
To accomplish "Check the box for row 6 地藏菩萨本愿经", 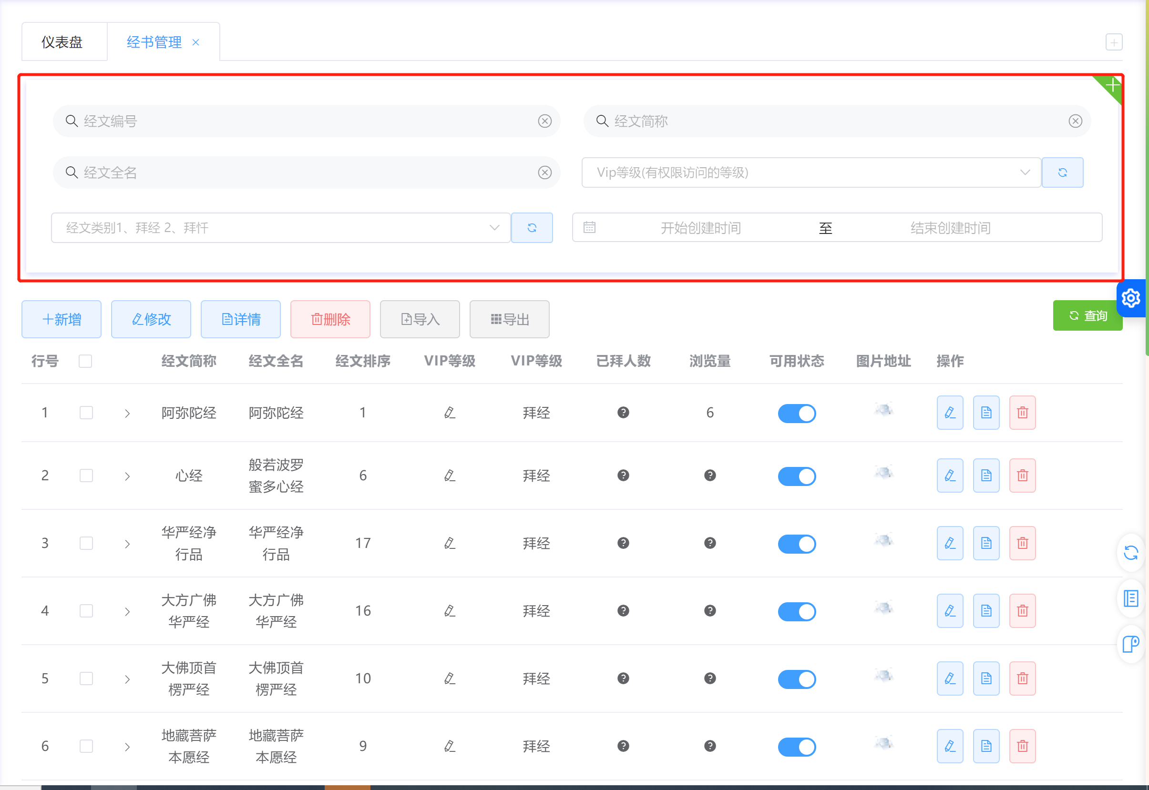I will coord(86,746).
